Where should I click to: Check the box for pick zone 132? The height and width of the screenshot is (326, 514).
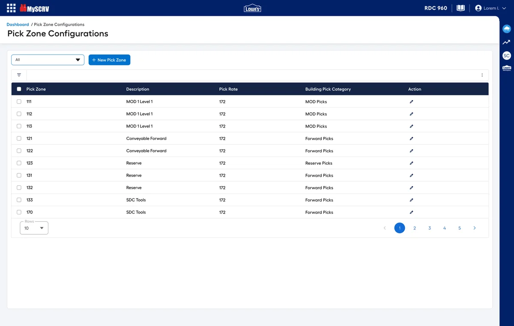click(x=19, y=187)
